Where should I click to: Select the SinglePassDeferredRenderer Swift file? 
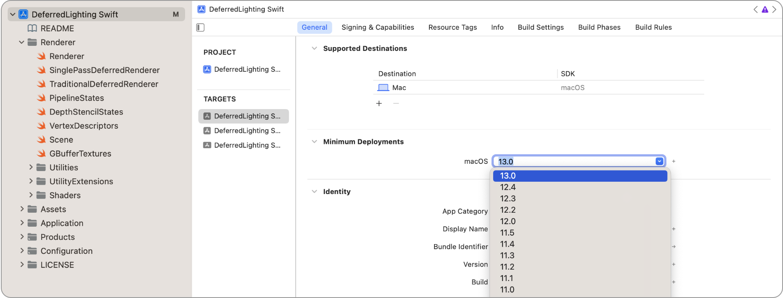[104, 70]
